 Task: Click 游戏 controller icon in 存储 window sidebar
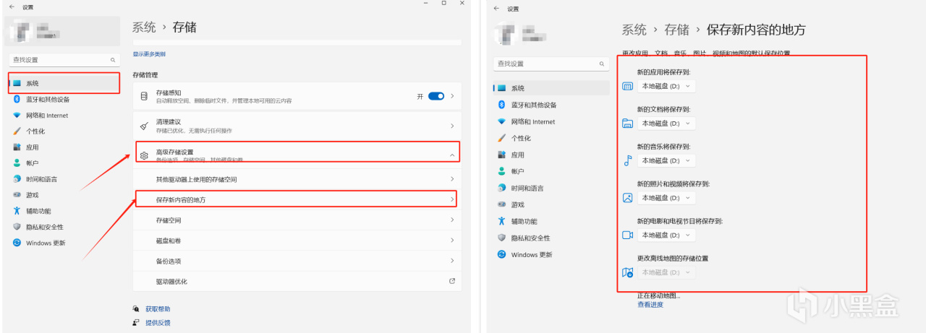coord(17,195)
